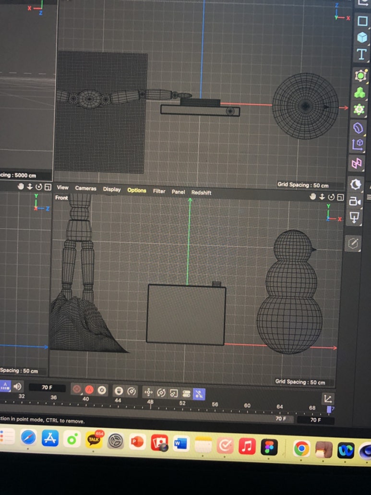Toggle the left viewport maximize icon
Viewport: 371px width, 495px height.
tap(48, 187)
